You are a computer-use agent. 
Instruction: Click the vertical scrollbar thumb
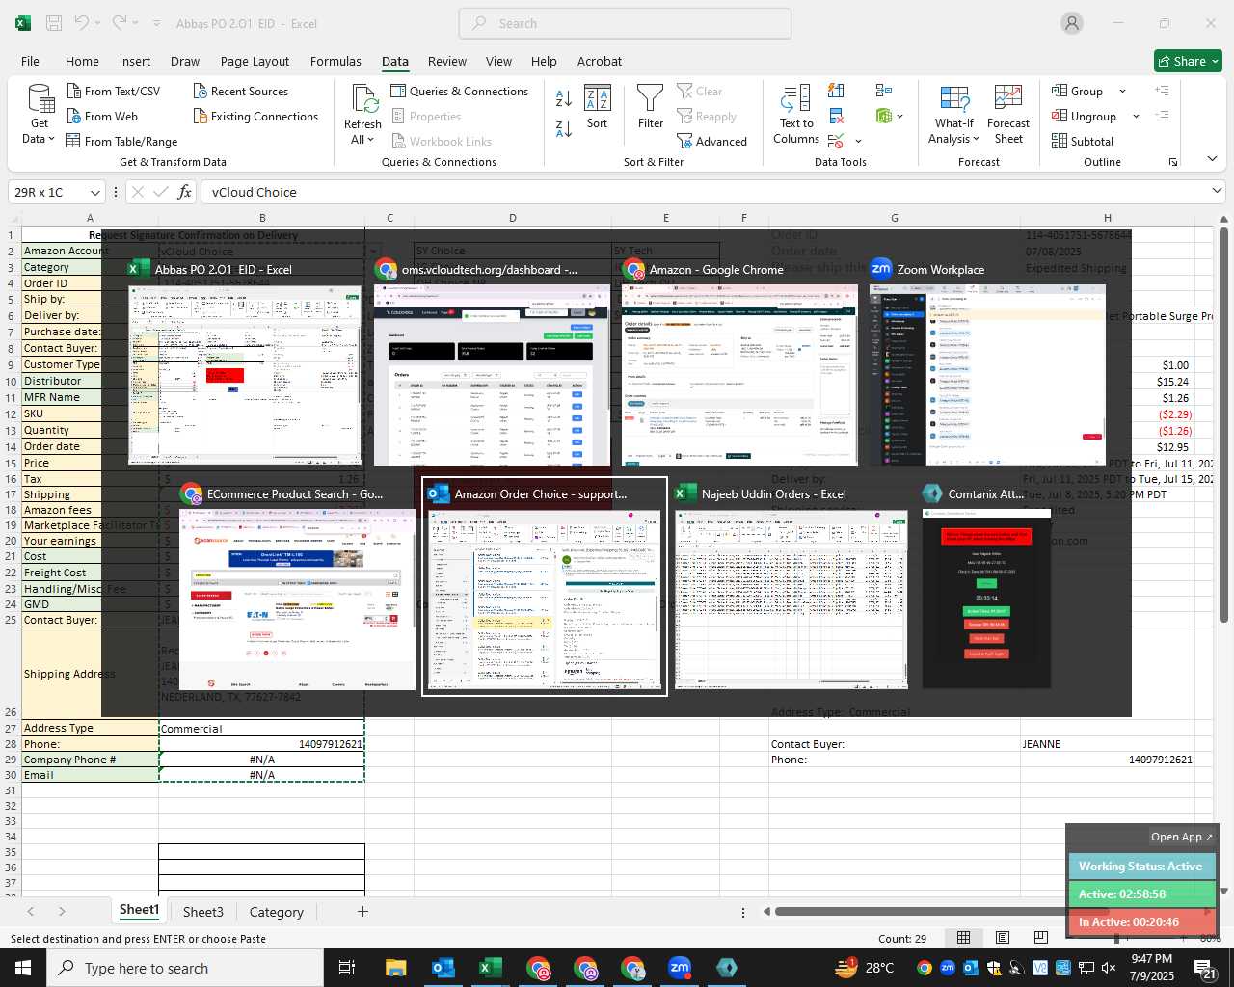coord(1223,424)
